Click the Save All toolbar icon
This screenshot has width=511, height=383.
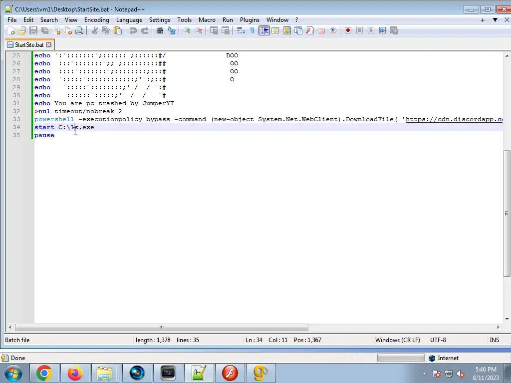pos(45,30)
